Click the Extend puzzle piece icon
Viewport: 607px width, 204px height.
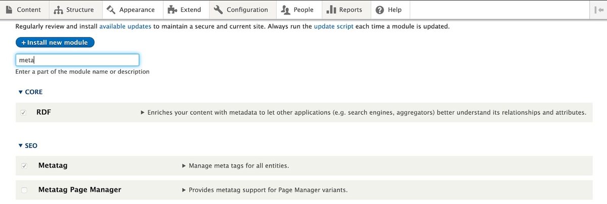[172, 10]
